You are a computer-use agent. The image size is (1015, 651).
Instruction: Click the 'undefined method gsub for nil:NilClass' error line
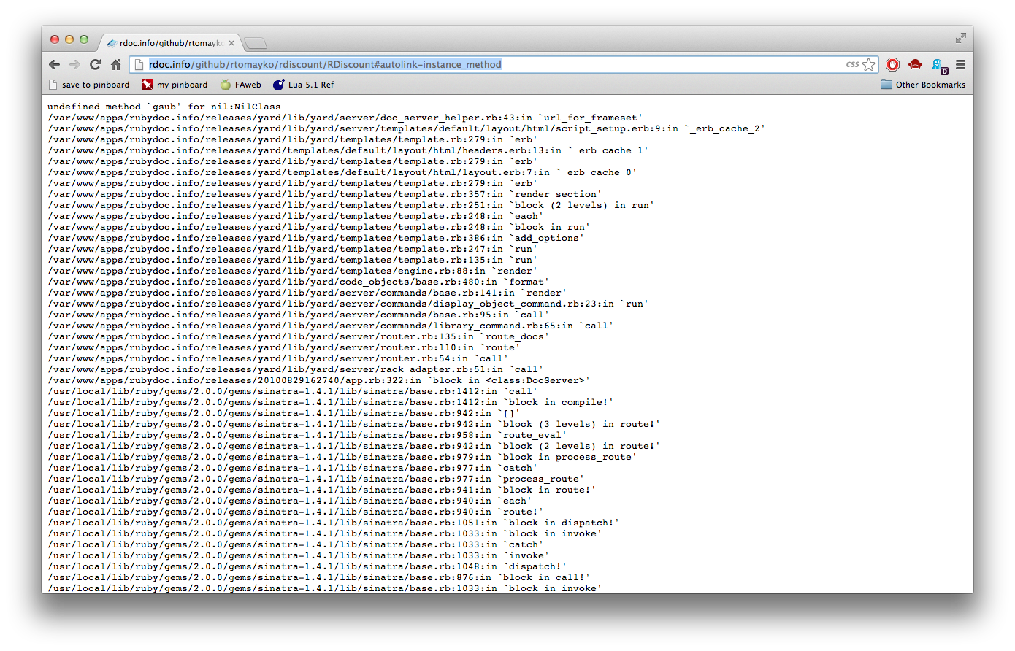coord(164,107)
